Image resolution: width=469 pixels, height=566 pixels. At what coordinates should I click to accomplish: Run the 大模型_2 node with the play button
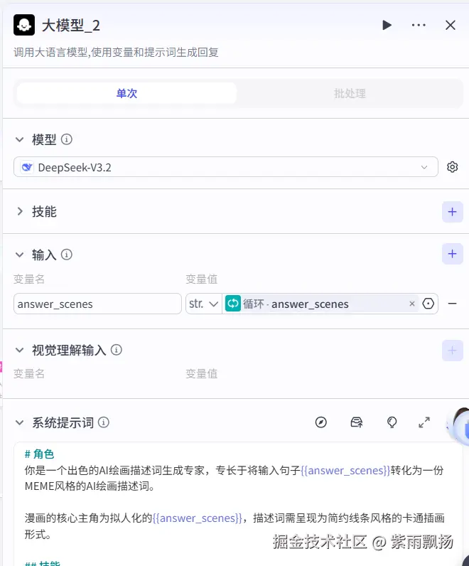(x=387, y=26)
